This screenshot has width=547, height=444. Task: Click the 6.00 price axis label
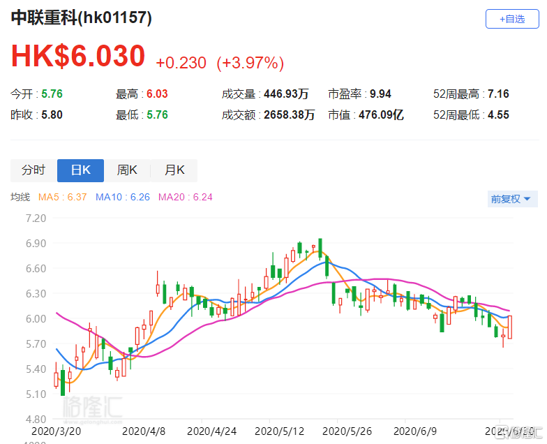click(x=36, y=319)
